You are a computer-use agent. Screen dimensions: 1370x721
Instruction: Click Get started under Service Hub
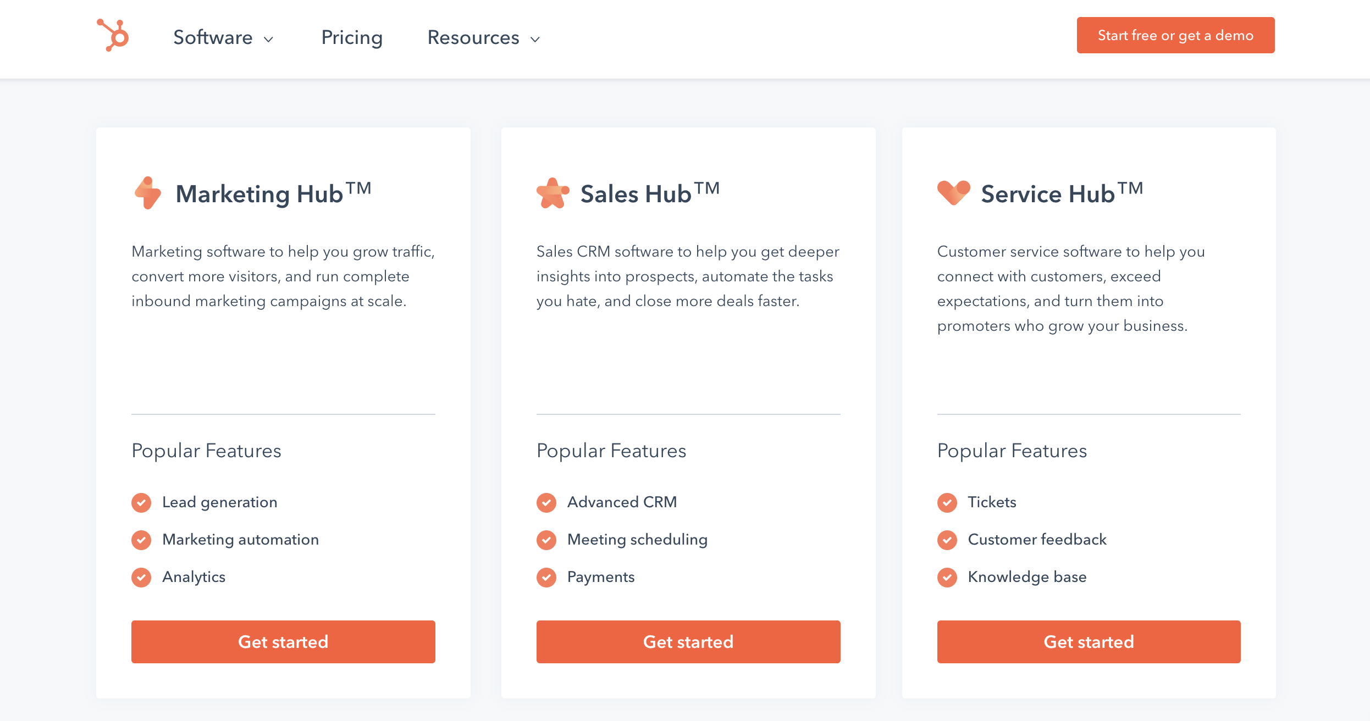pos(1089,642)
